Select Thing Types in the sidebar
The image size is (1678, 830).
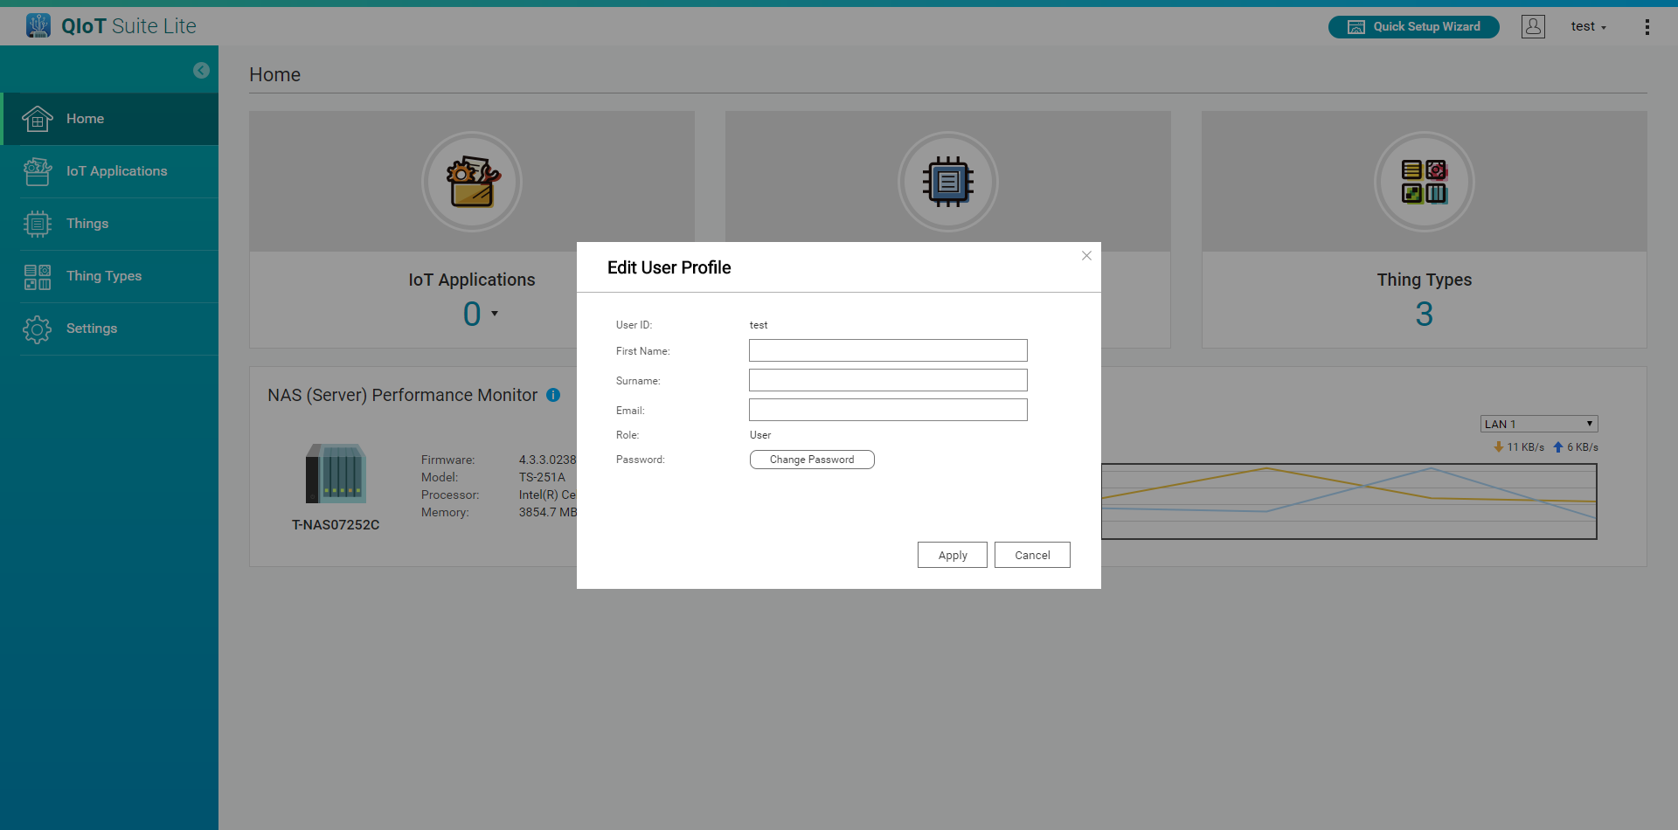pyautogui.click(x=103, y=276)
